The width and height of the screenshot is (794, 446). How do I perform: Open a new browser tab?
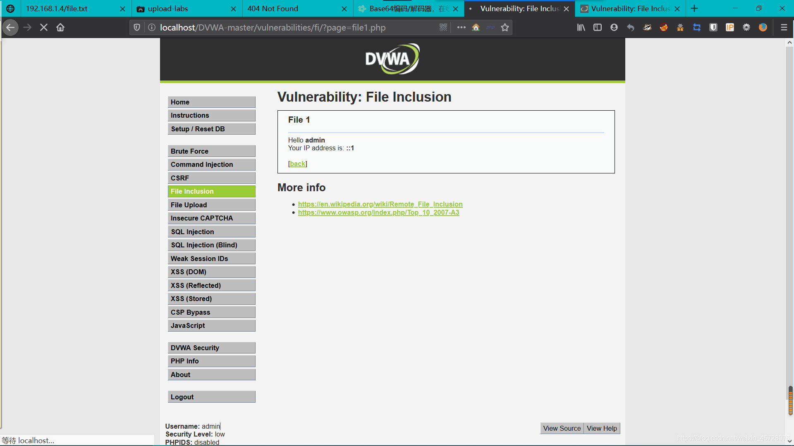tap(694, 8)
